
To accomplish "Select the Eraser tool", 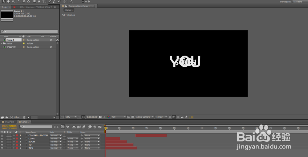I will click(x=59, y=1).
